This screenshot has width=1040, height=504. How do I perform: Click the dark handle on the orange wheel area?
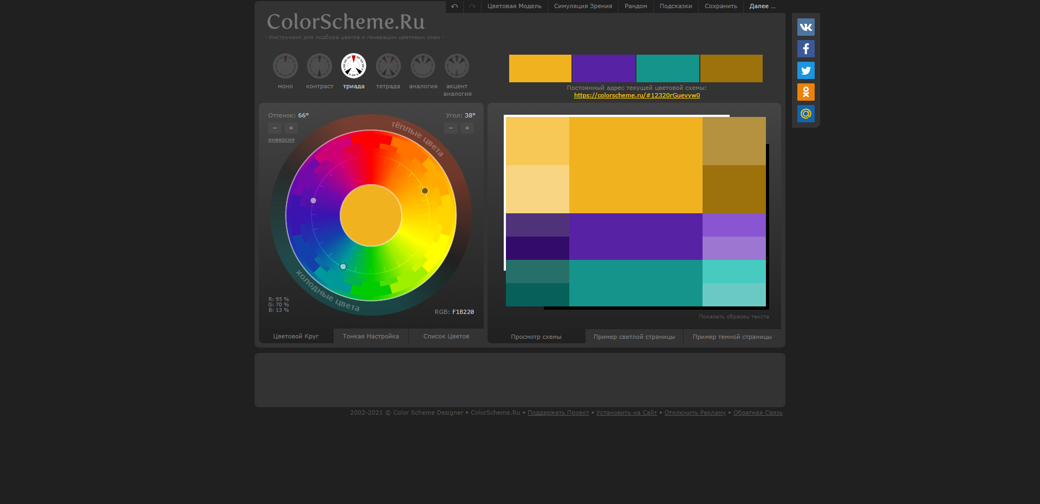[x=425, y=191]
